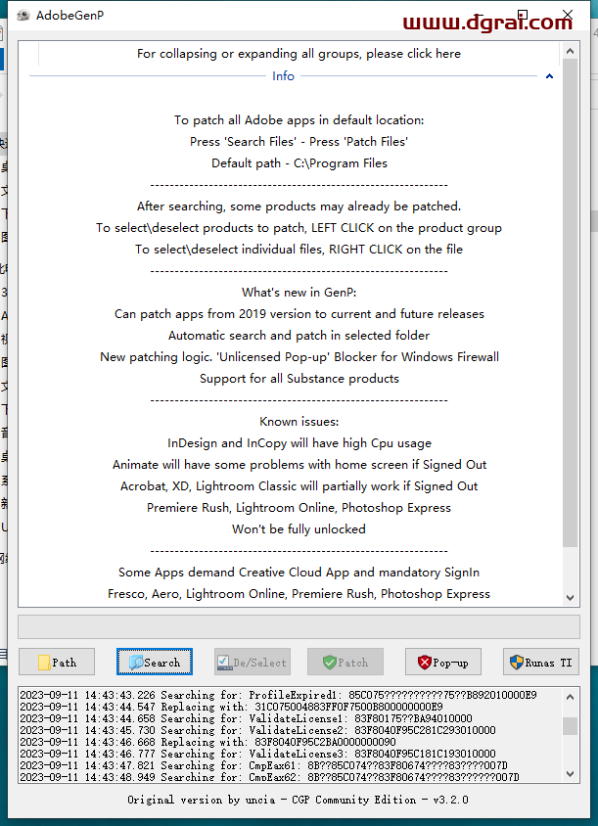Click 'After searching, some products may already be patched.'
Image resolution: width=598 pixels, height=826 pixels.
point(299,206)
